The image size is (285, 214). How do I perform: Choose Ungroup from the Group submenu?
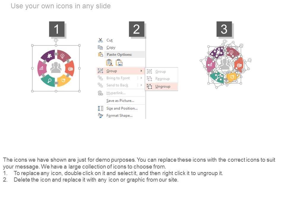[x=163, y=86]
